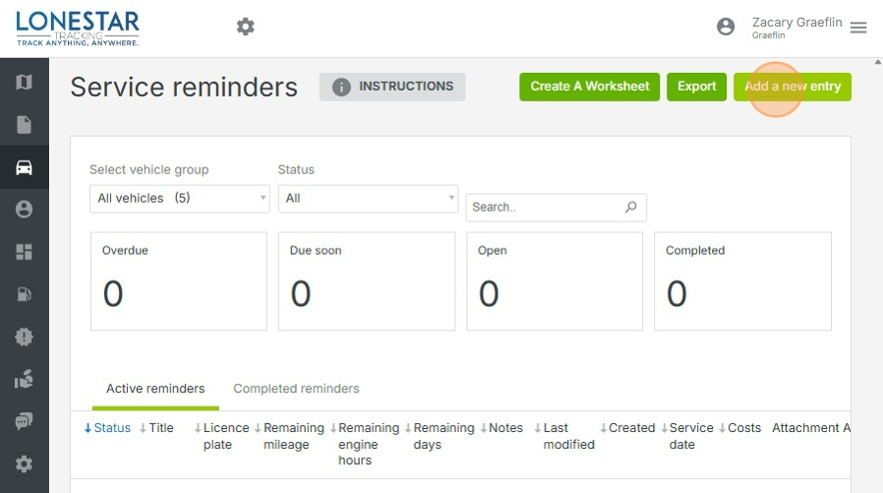Open the Status filter dropdown
The width and height of the screenshot is (883, 493).
click(368, 199)
